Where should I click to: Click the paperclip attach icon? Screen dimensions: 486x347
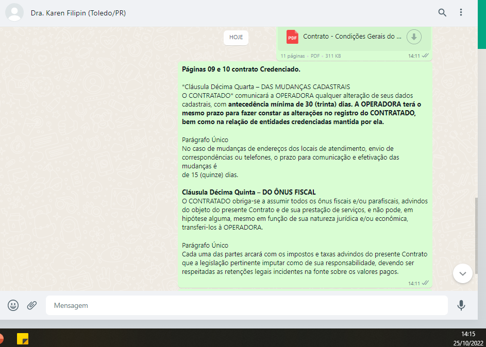[32, 305]
